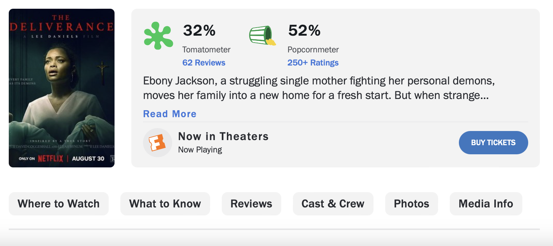Switch to the Photos tab
The image size is (553, 246).
[411, 204]
